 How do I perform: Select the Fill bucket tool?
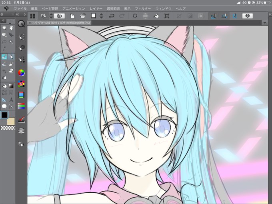[x=4, y=86]
